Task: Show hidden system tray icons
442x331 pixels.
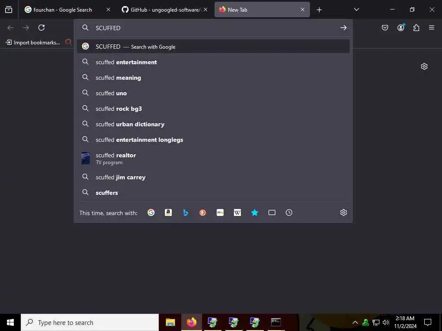Action: 355,322
